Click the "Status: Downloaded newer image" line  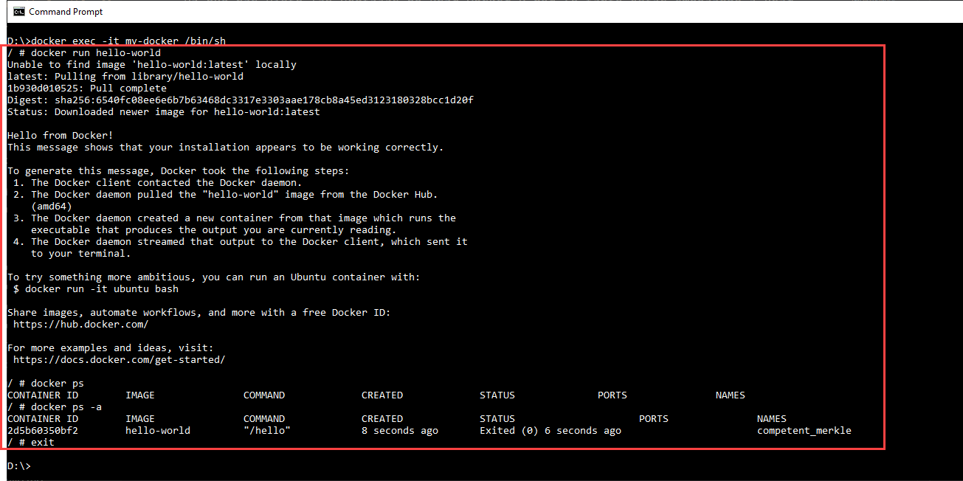164,111
